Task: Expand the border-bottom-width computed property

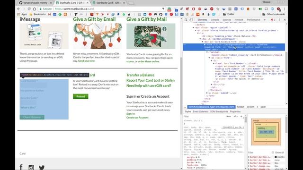Action: (249, 163)
